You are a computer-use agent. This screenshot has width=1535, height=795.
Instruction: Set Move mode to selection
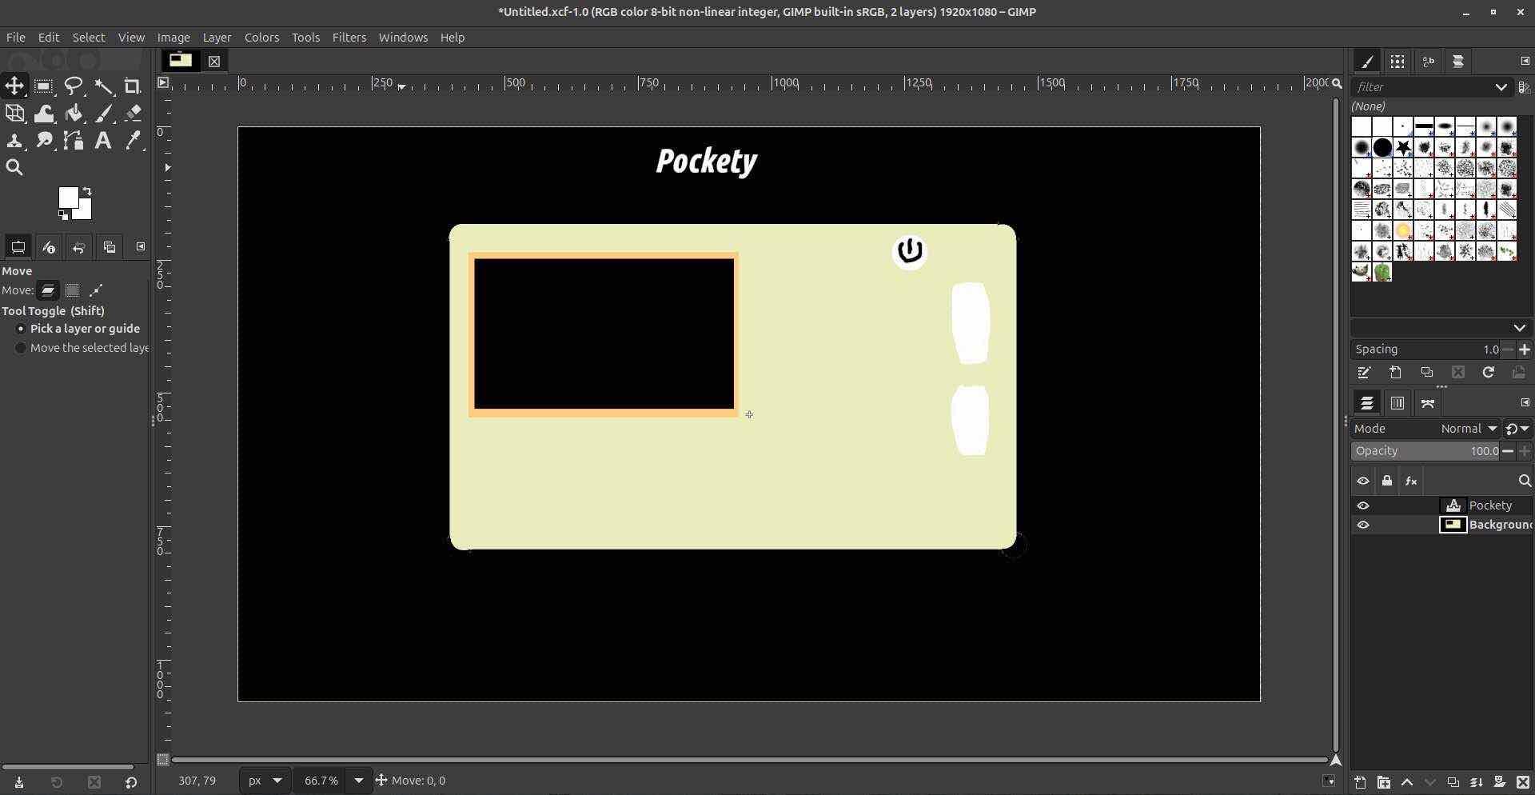coord(72,290)
